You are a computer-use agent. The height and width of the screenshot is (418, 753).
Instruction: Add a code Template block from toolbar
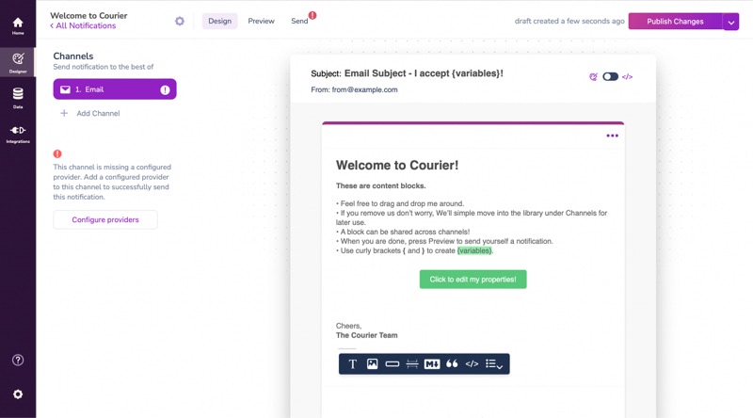click(x=473, y=364)
